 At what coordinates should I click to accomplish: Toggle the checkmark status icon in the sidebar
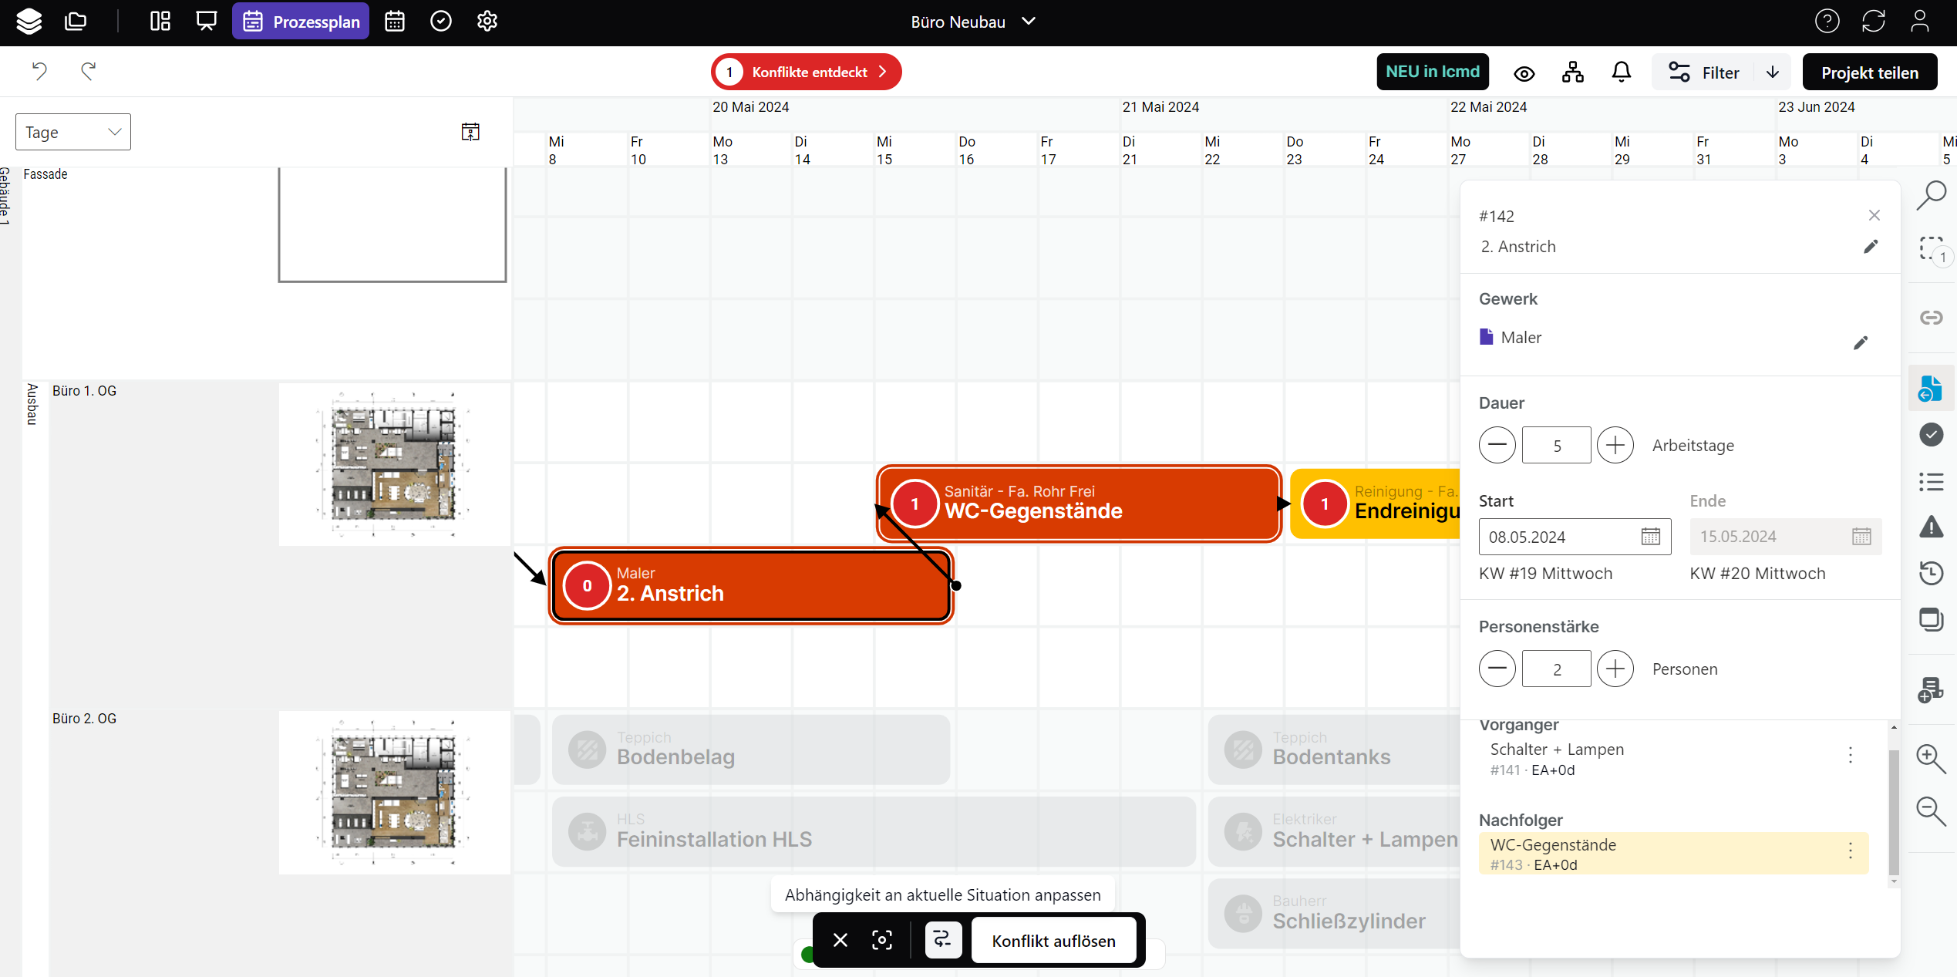[1931, 434]
